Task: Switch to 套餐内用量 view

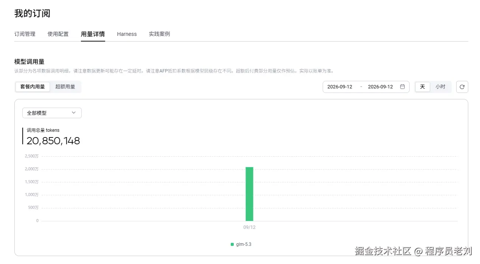Action: click(x=33, y=87)
